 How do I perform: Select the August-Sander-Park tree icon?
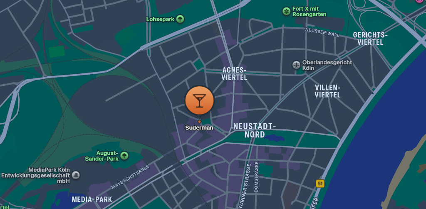pos(124,156)
